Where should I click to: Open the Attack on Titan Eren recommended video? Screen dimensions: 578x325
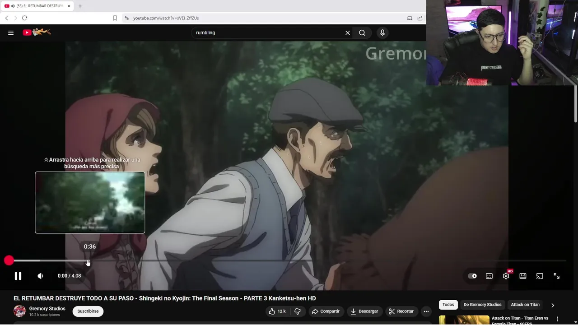click(x=520, y=320)
